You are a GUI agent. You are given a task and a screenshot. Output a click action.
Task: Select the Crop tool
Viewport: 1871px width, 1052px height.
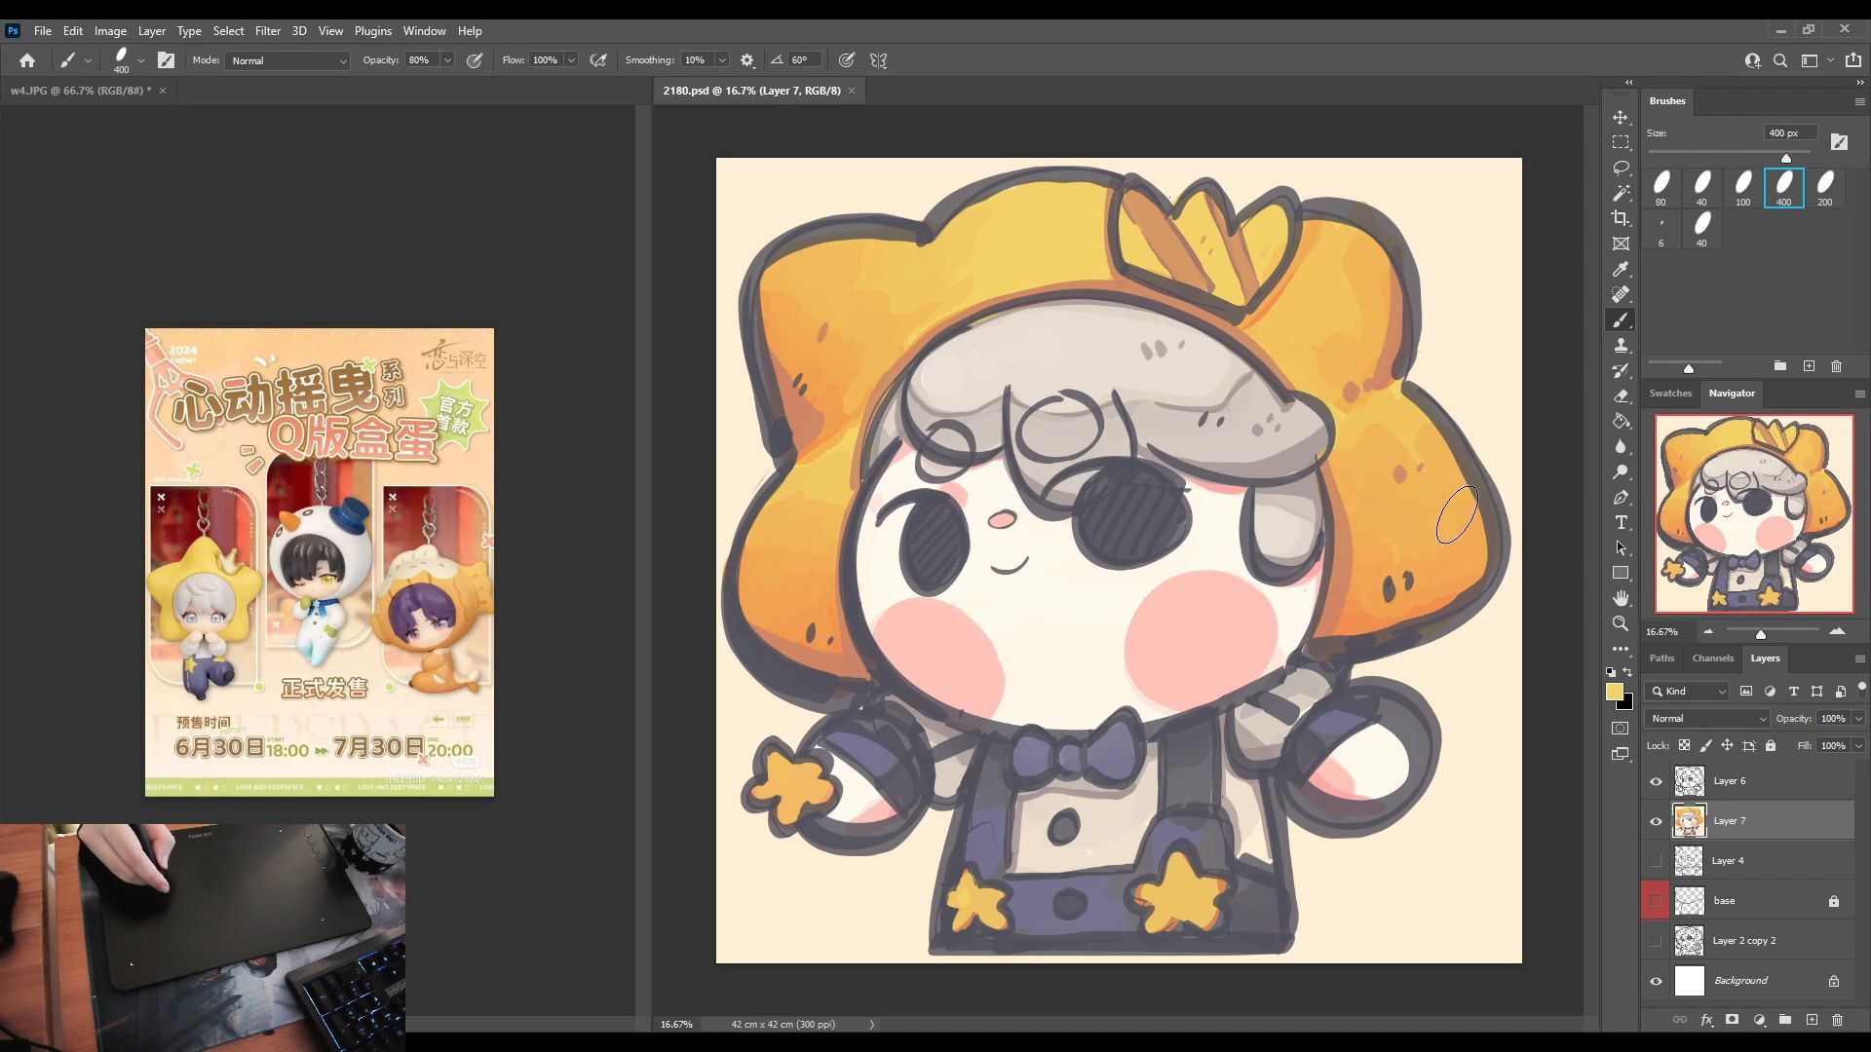click(x=1621, y=218)
